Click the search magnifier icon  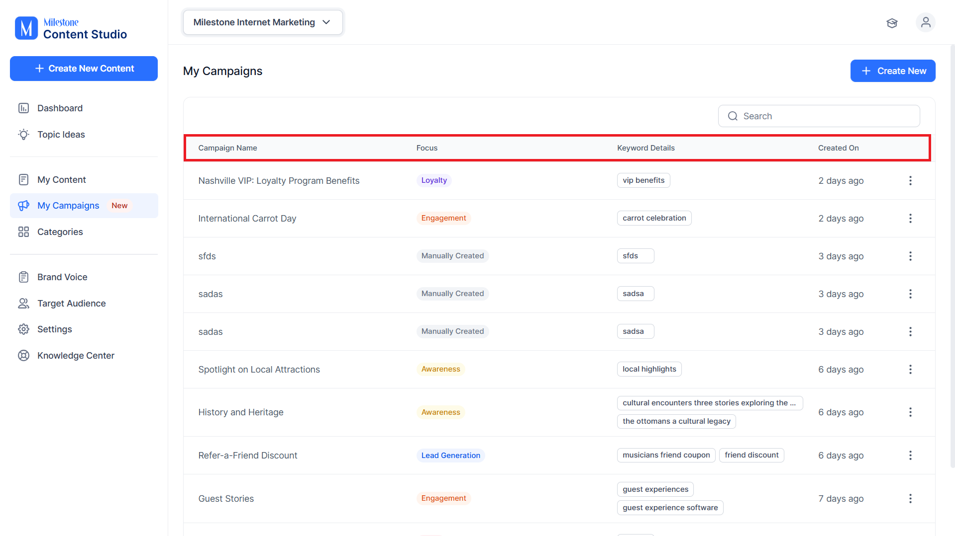tap(733, 116)
